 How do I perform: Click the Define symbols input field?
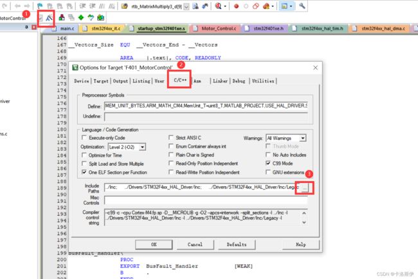pyautogui.click(x=206, y=106)
